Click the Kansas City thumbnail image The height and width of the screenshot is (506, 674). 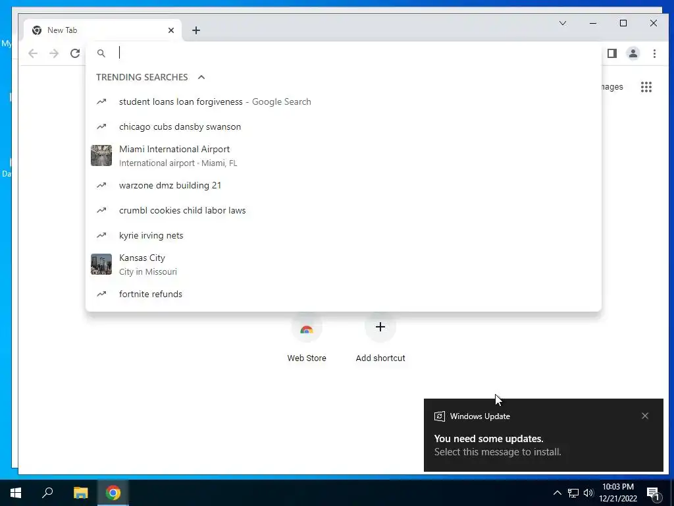point(101,264)
